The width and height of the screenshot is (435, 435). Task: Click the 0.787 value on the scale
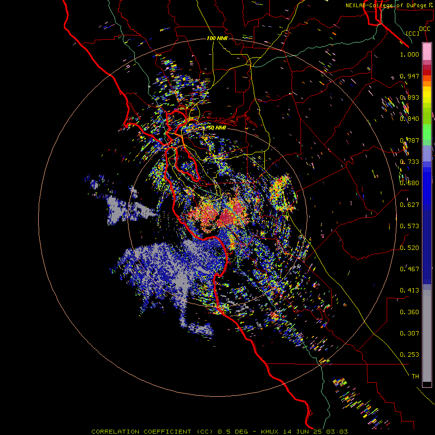(409, 140)
